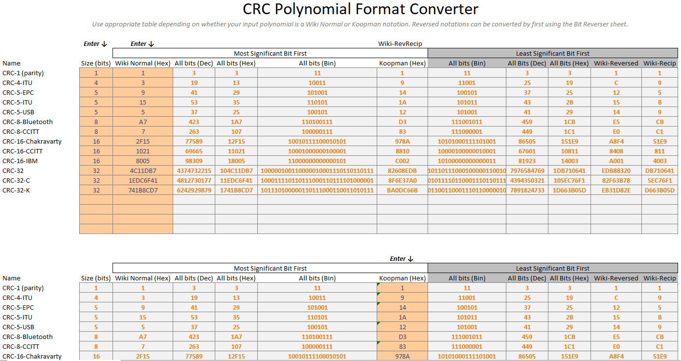Screen dimensions: 681x361
Task: Click the A7 Wiki Normal value for CRC-8-Bluetooth
Action: (x=142, y=122)
